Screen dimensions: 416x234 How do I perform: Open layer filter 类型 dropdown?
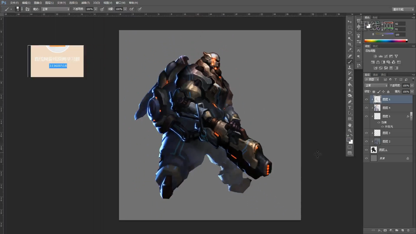click(372, 79)
